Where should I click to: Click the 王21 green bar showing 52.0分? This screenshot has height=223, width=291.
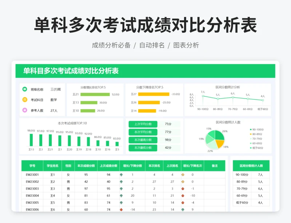(x=95, y=94)
